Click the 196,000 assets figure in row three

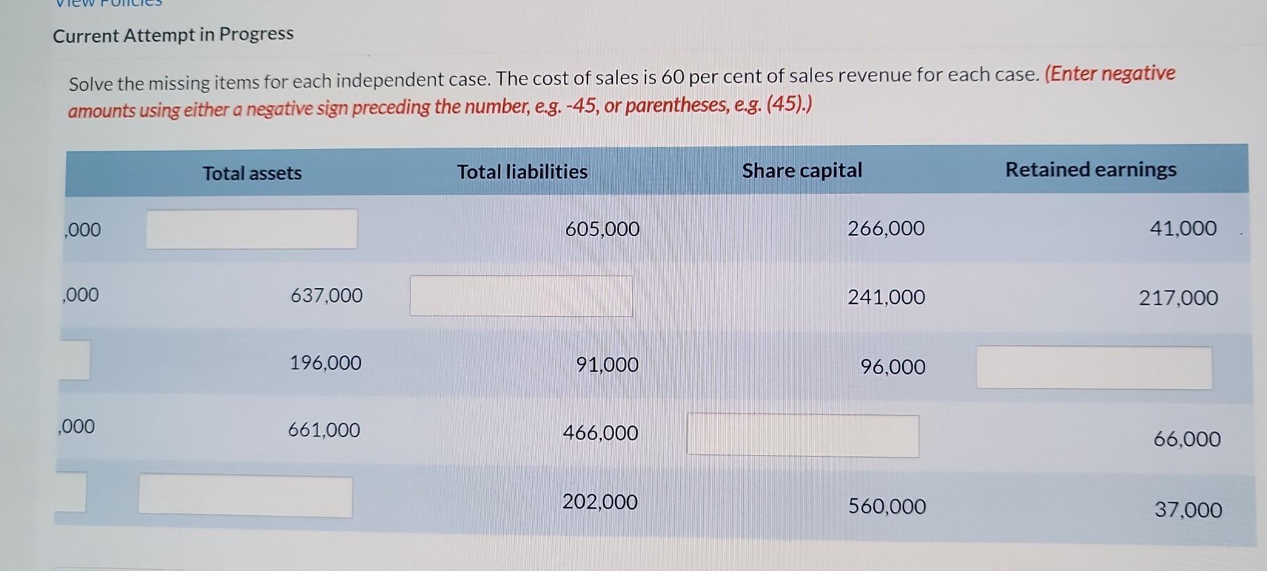point(325,363)
